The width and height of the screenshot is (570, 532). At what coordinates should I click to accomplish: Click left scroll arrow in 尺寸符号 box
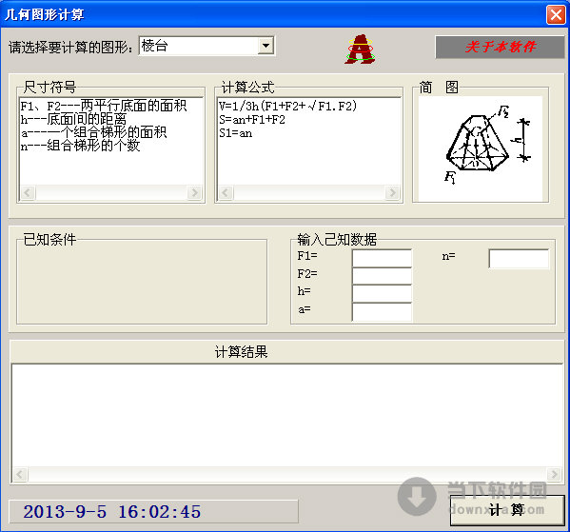28,192
